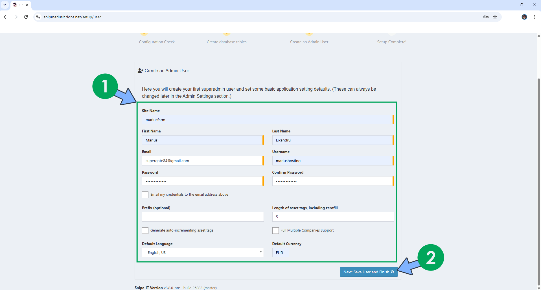Image resolution: width=541 pixels, height=290 pixels.
Task: Click the Last Name field
Action: [333, 140]
